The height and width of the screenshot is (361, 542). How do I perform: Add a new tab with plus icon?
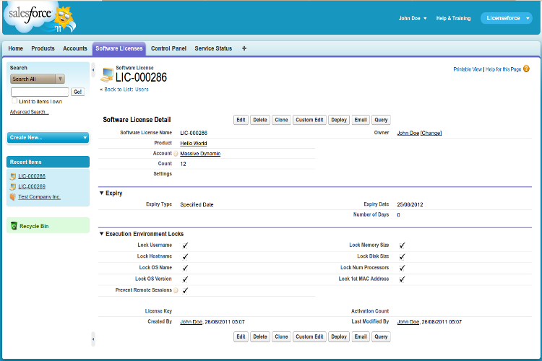tap(244, 48)
